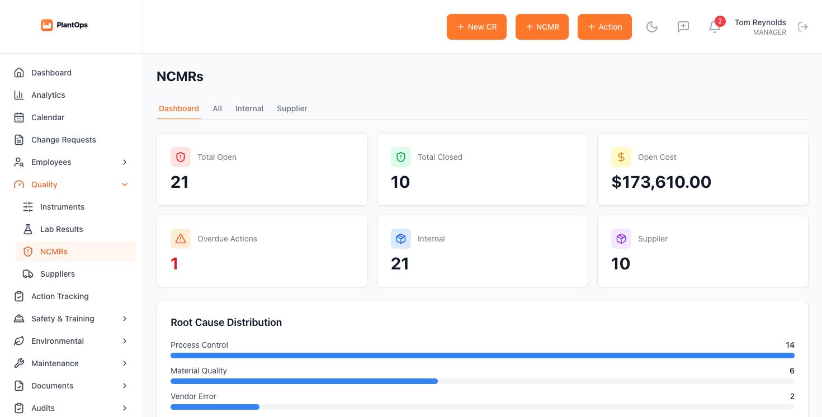
Task: Click the Analytics bar chart icon
Action: [x=19, y=95]
